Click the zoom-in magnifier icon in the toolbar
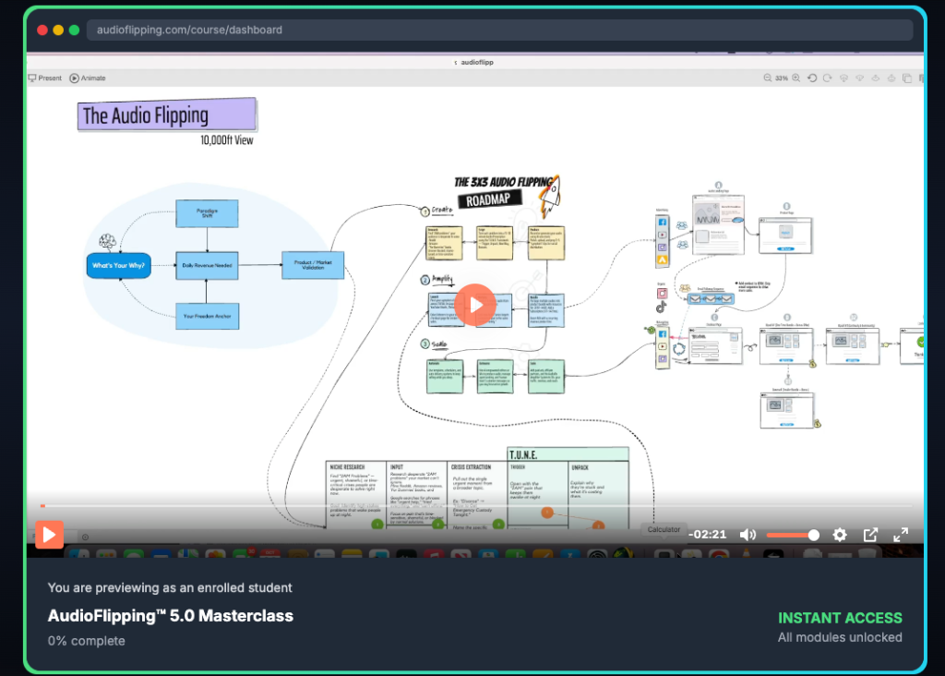 click(795, 78)
